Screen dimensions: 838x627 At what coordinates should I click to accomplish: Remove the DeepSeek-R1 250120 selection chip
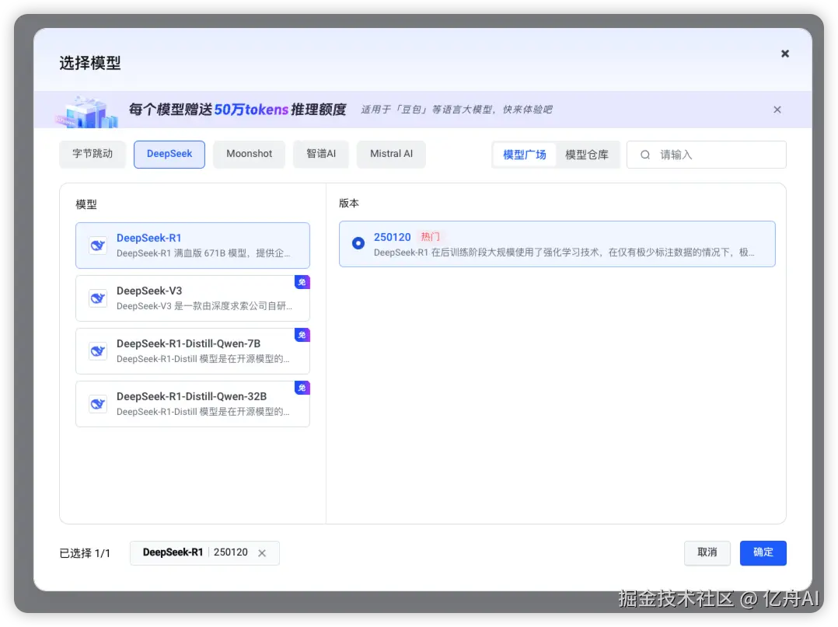click(x=262, y=553)
